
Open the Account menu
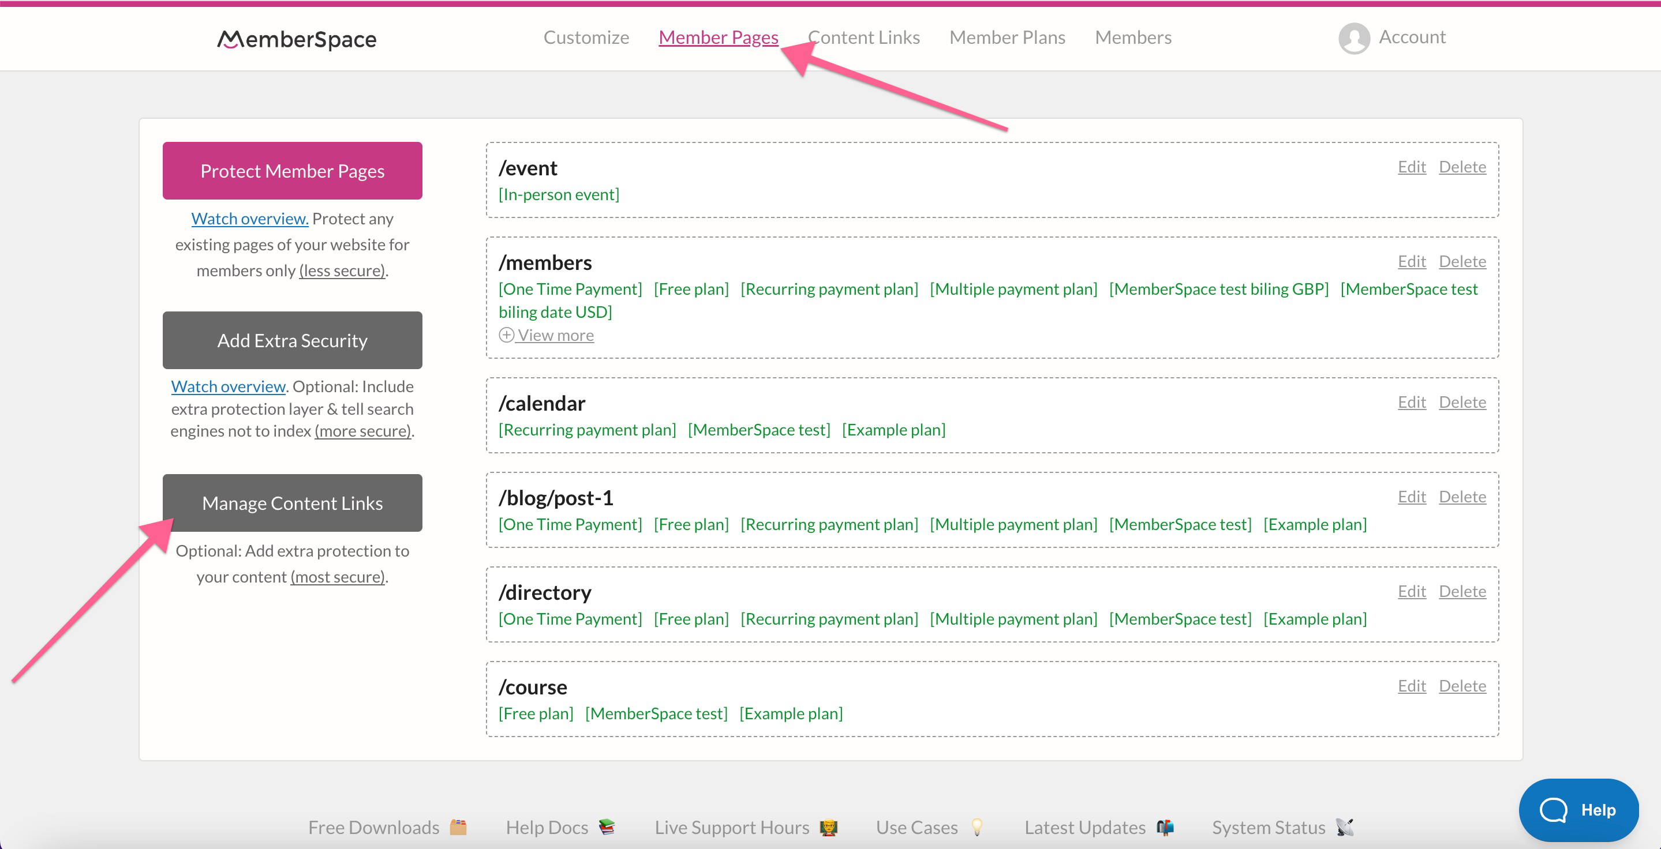[x=1412, y=37]
